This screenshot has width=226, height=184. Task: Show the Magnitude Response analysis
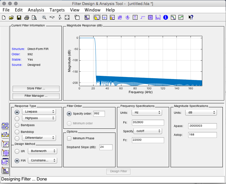(x=97, y=18)
